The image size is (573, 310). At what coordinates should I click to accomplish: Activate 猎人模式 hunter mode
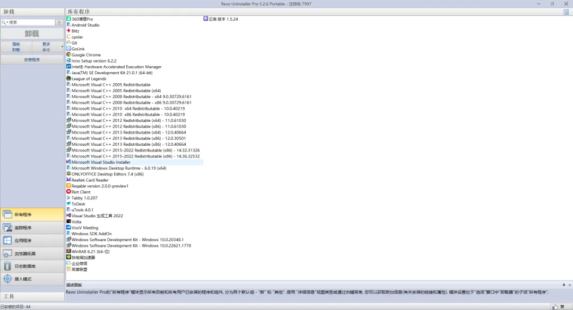32,279
